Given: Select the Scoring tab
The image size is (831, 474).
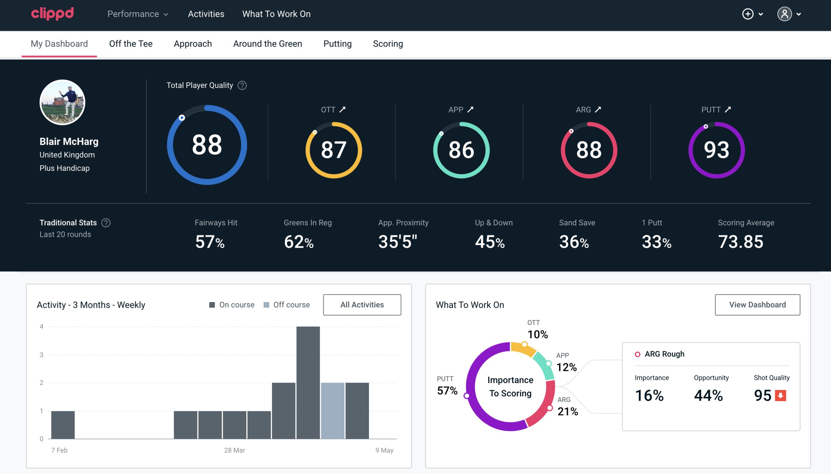Looking at the screenshot, I should click(x=387, y=44).
